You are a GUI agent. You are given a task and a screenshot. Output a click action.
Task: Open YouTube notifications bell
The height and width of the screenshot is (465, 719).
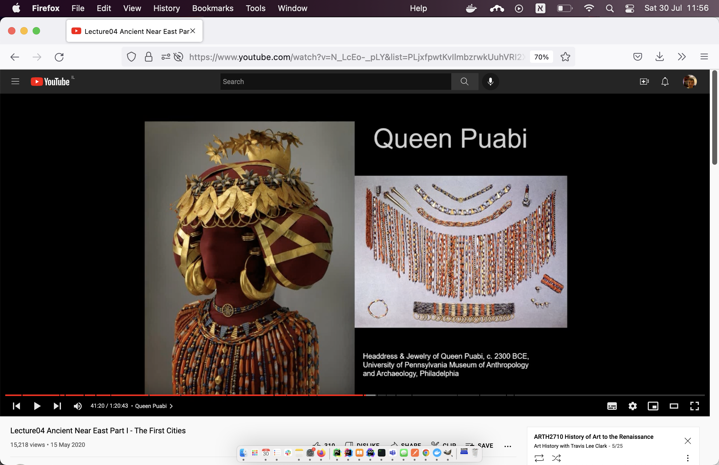[x=665, y=82]
